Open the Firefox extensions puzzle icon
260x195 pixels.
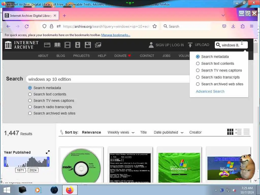click(x=242, y=26)
